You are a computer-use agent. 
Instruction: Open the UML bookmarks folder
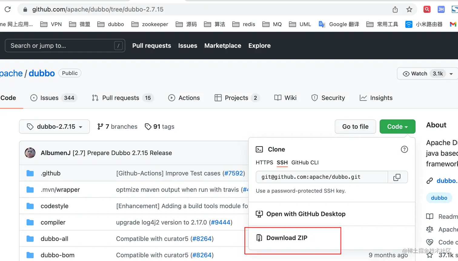click(x=300, y=24)
